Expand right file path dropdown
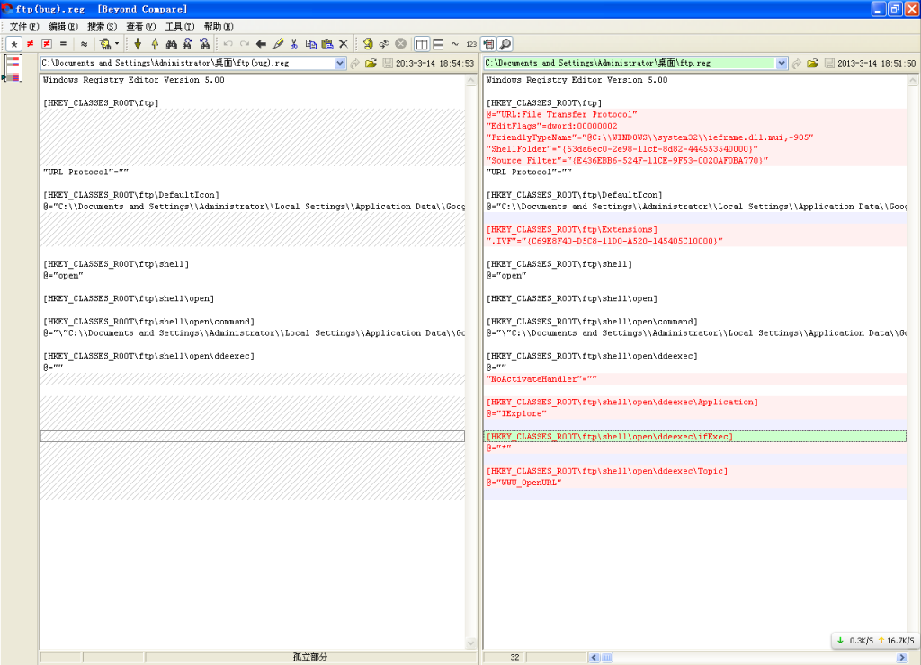 coord(782,64)
